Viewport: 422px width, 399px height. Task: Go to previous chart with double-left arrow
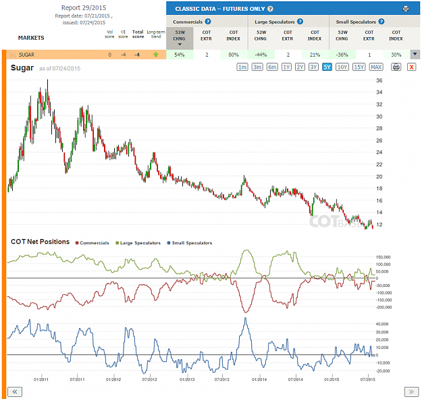[15, 392]
